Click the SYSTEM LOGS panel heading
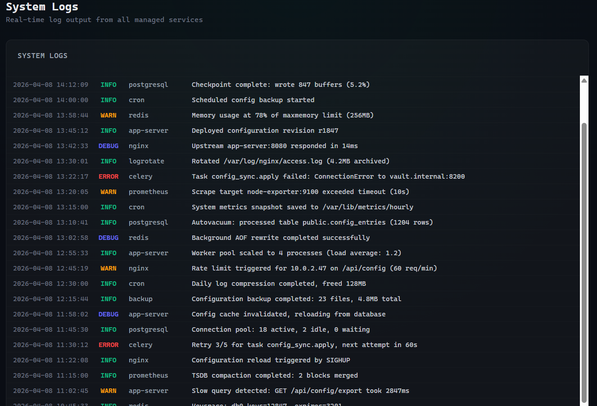 coord(42,56)
